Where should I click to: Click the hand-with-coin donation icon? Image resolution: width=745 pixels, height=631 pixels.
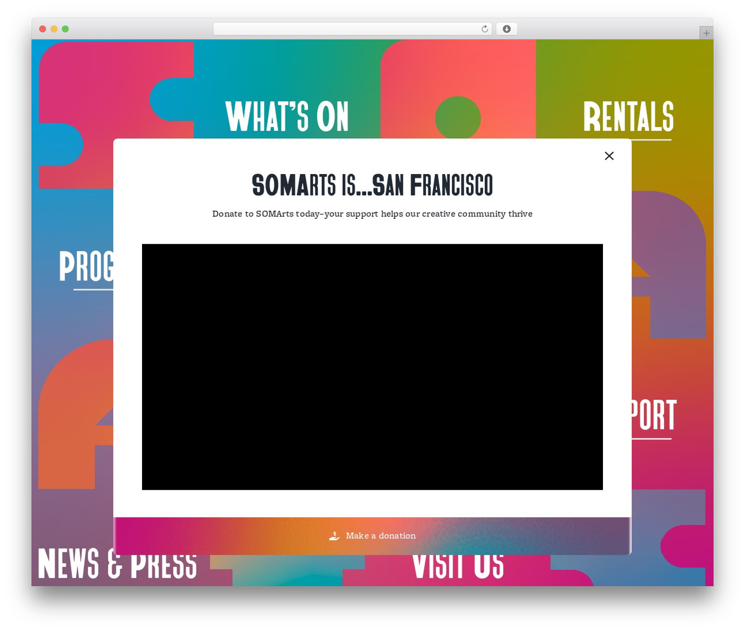[334, 536]
